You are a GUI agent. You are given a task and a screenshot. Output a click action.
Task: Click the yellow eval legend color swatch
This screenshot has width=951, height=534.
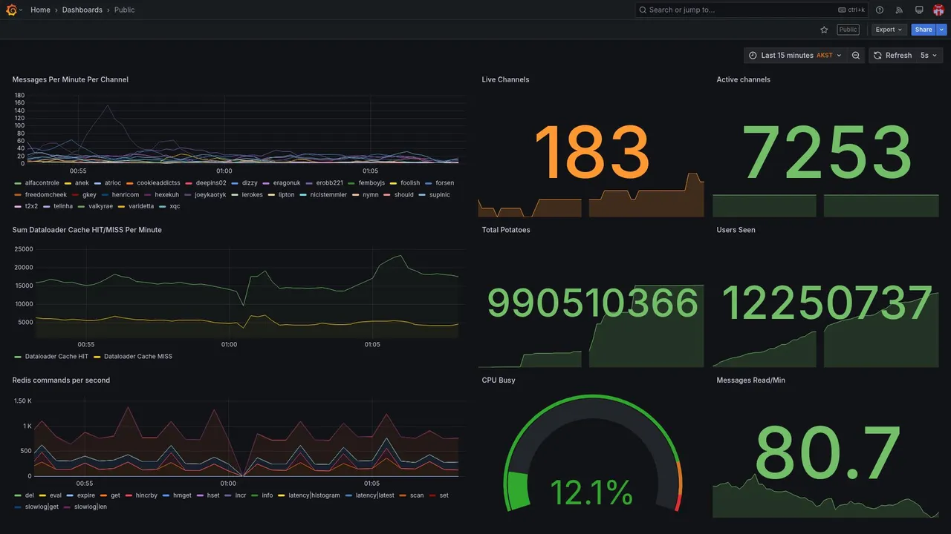click(x=44, y=495)
